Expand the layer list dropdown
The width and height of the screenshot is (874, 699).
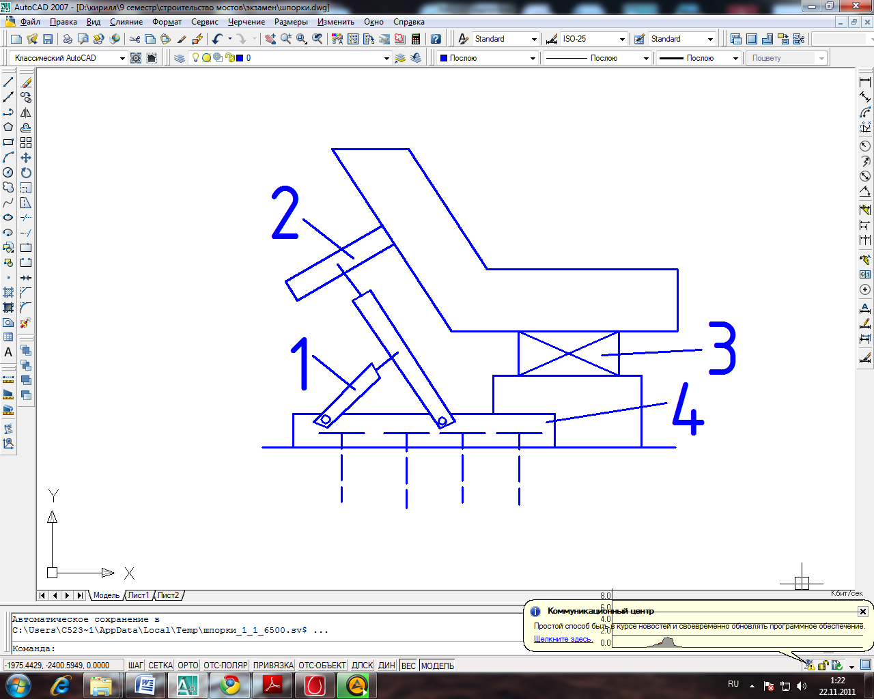pos(386,59)
